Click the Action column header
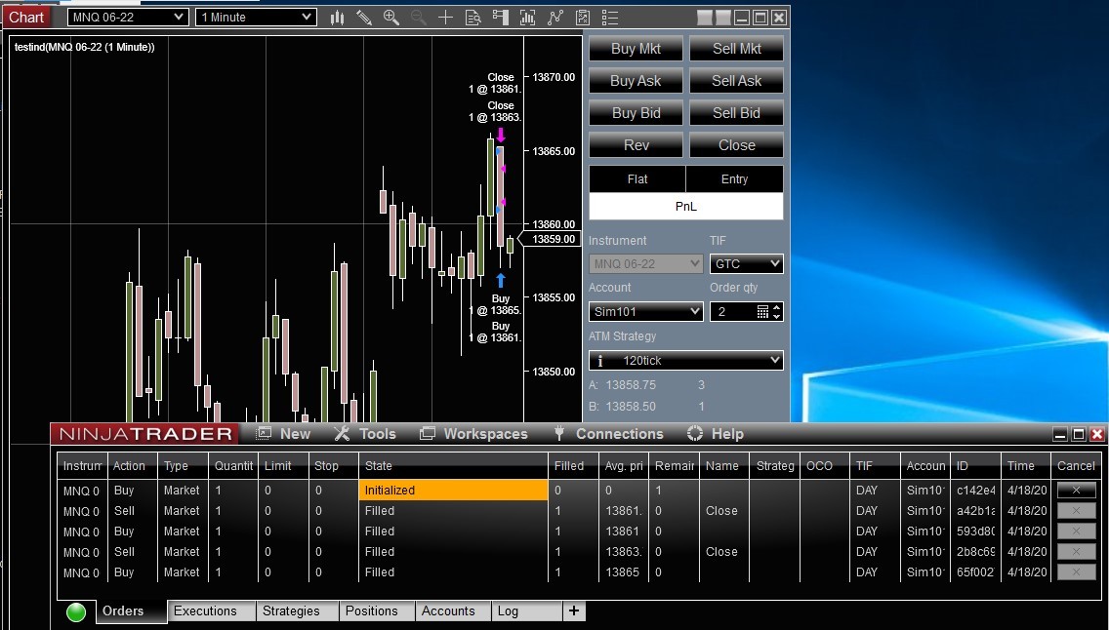 (x=132, y=465)
